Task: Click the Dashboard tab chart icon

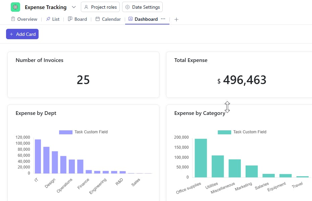Action: (x=131, y=19)
